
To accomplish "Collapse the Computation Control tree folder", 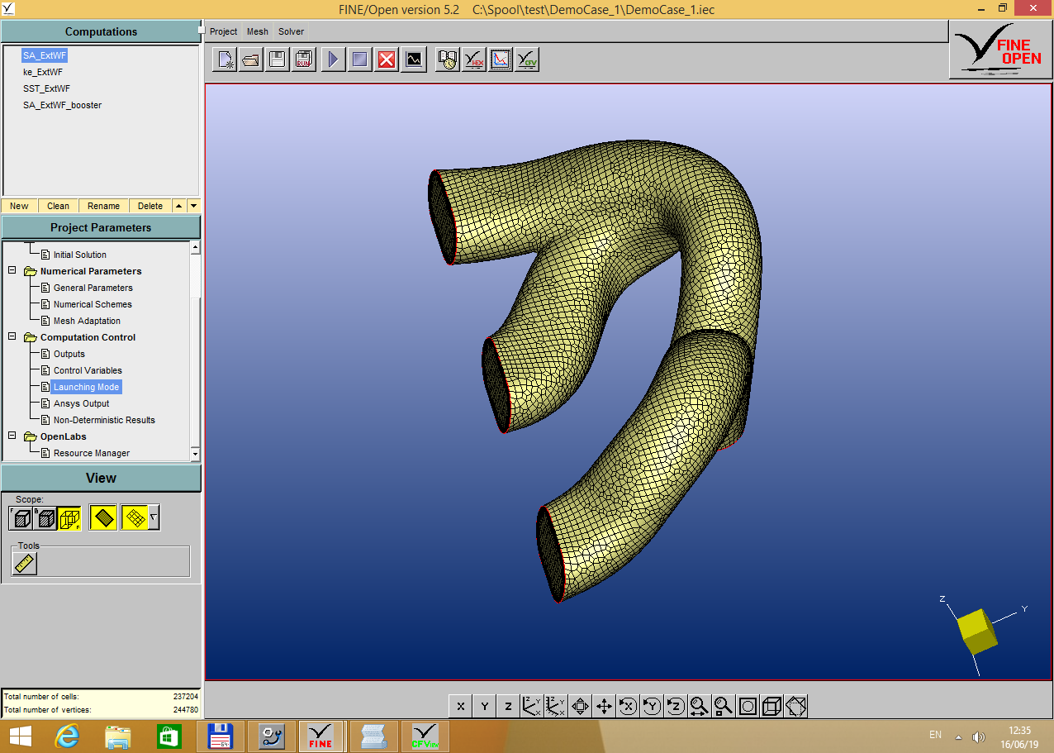I will pyautogui.click(x=12, y=337).
